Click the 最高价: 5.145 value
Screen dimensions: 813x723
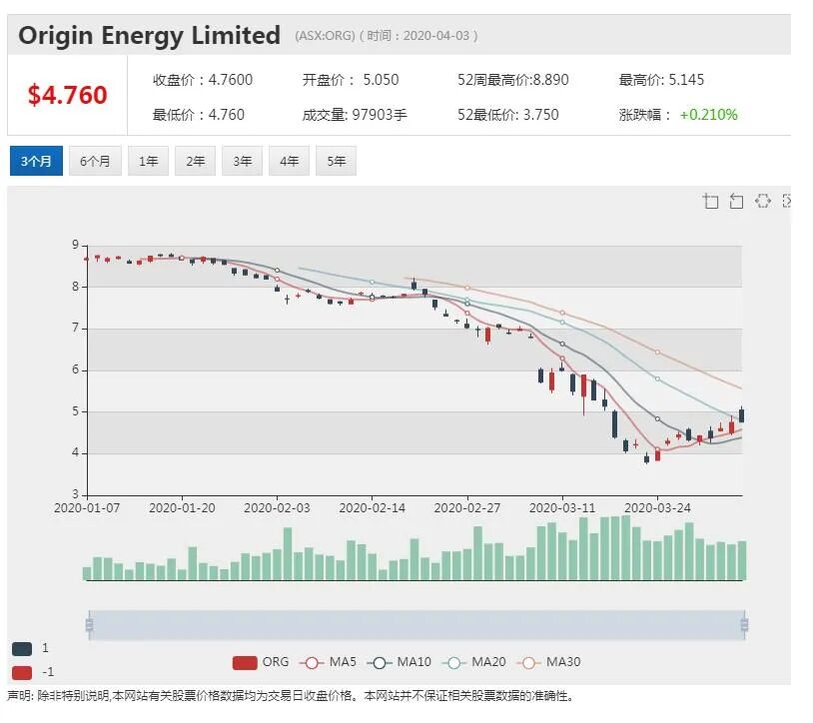click(661, 80)
